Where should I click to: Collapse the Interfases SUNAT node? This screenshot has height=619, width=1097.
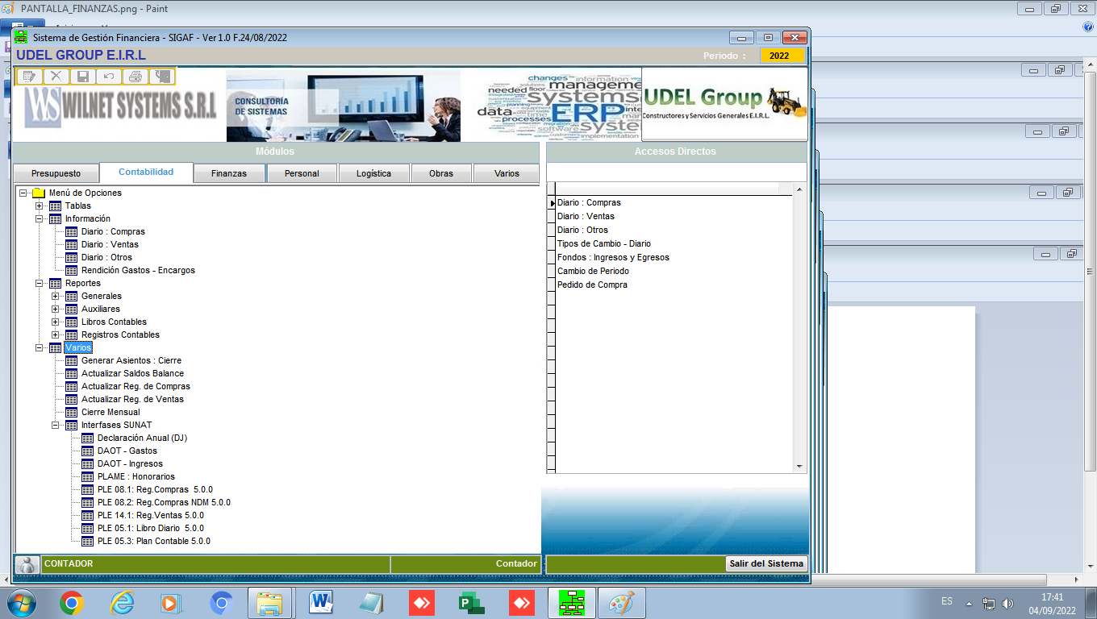tap(55, 425)
